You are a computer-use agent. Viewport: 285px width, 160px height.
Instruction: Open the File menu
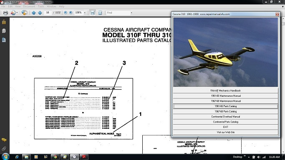(3, 6)
